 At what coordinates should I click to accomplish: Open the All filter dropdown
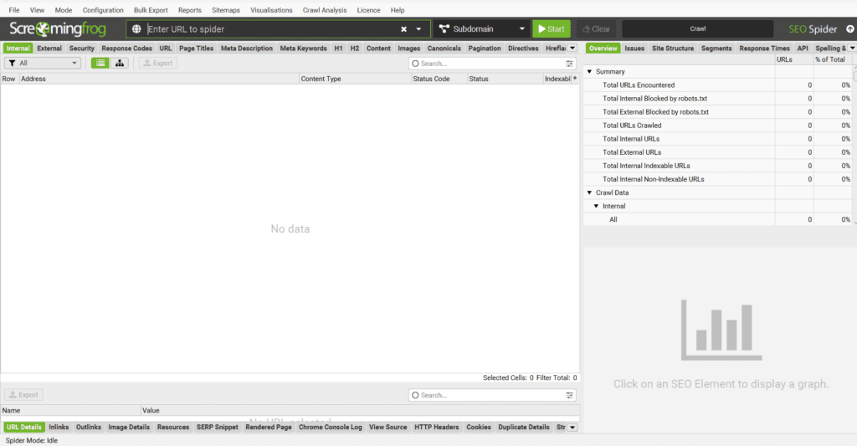(x=42, y=63)
